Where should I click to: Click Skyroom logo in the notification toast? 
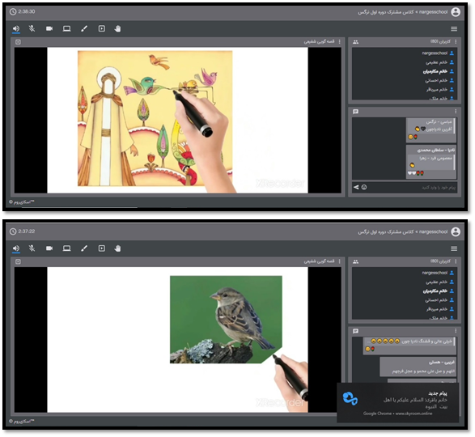(350, 398)
